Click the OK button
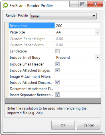This screenshot has height=135, width=106. click(x=63, y=125)
